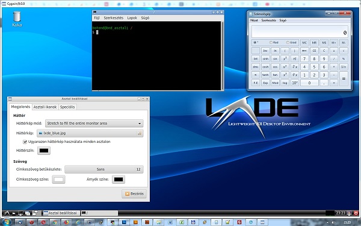Click the CE button in calculator
The height and width of the screenshot is (226, 361).
click(314, 51)
